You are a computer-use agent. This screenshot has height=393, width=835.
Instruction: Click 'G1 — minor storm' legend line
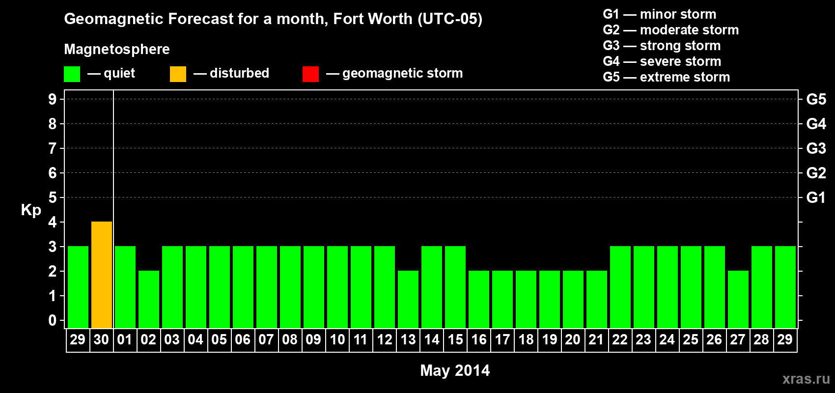click(x=660, y=14)
